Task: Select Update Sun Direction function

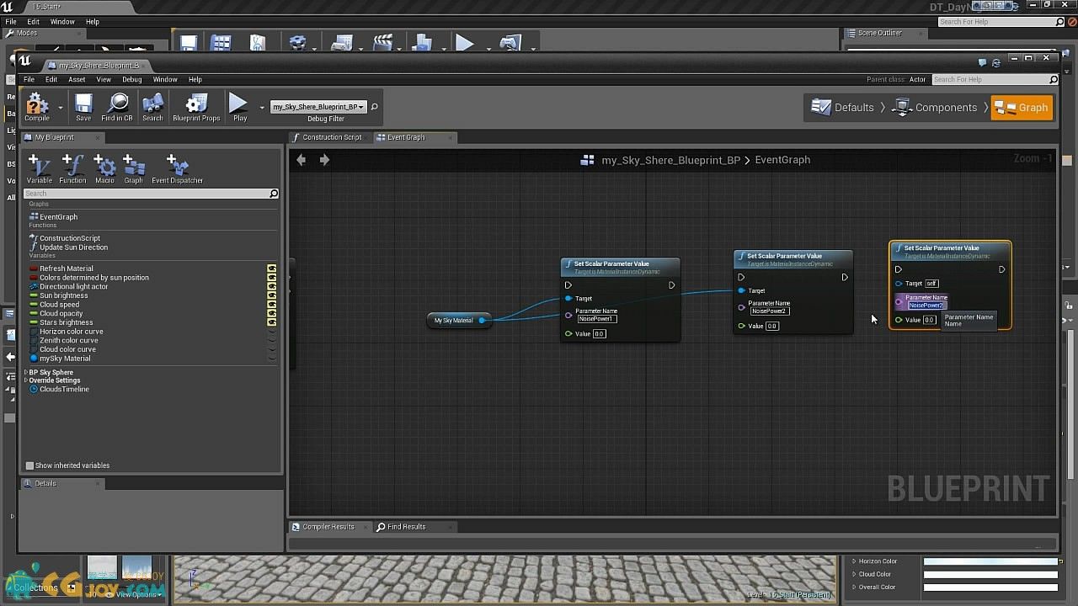Action: [73, 247]
